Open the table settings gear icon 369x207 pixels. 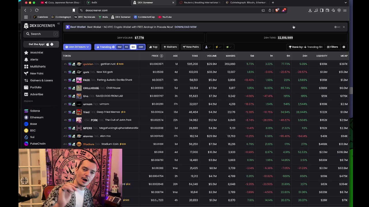pyautogui.click(x=344, y=47)
